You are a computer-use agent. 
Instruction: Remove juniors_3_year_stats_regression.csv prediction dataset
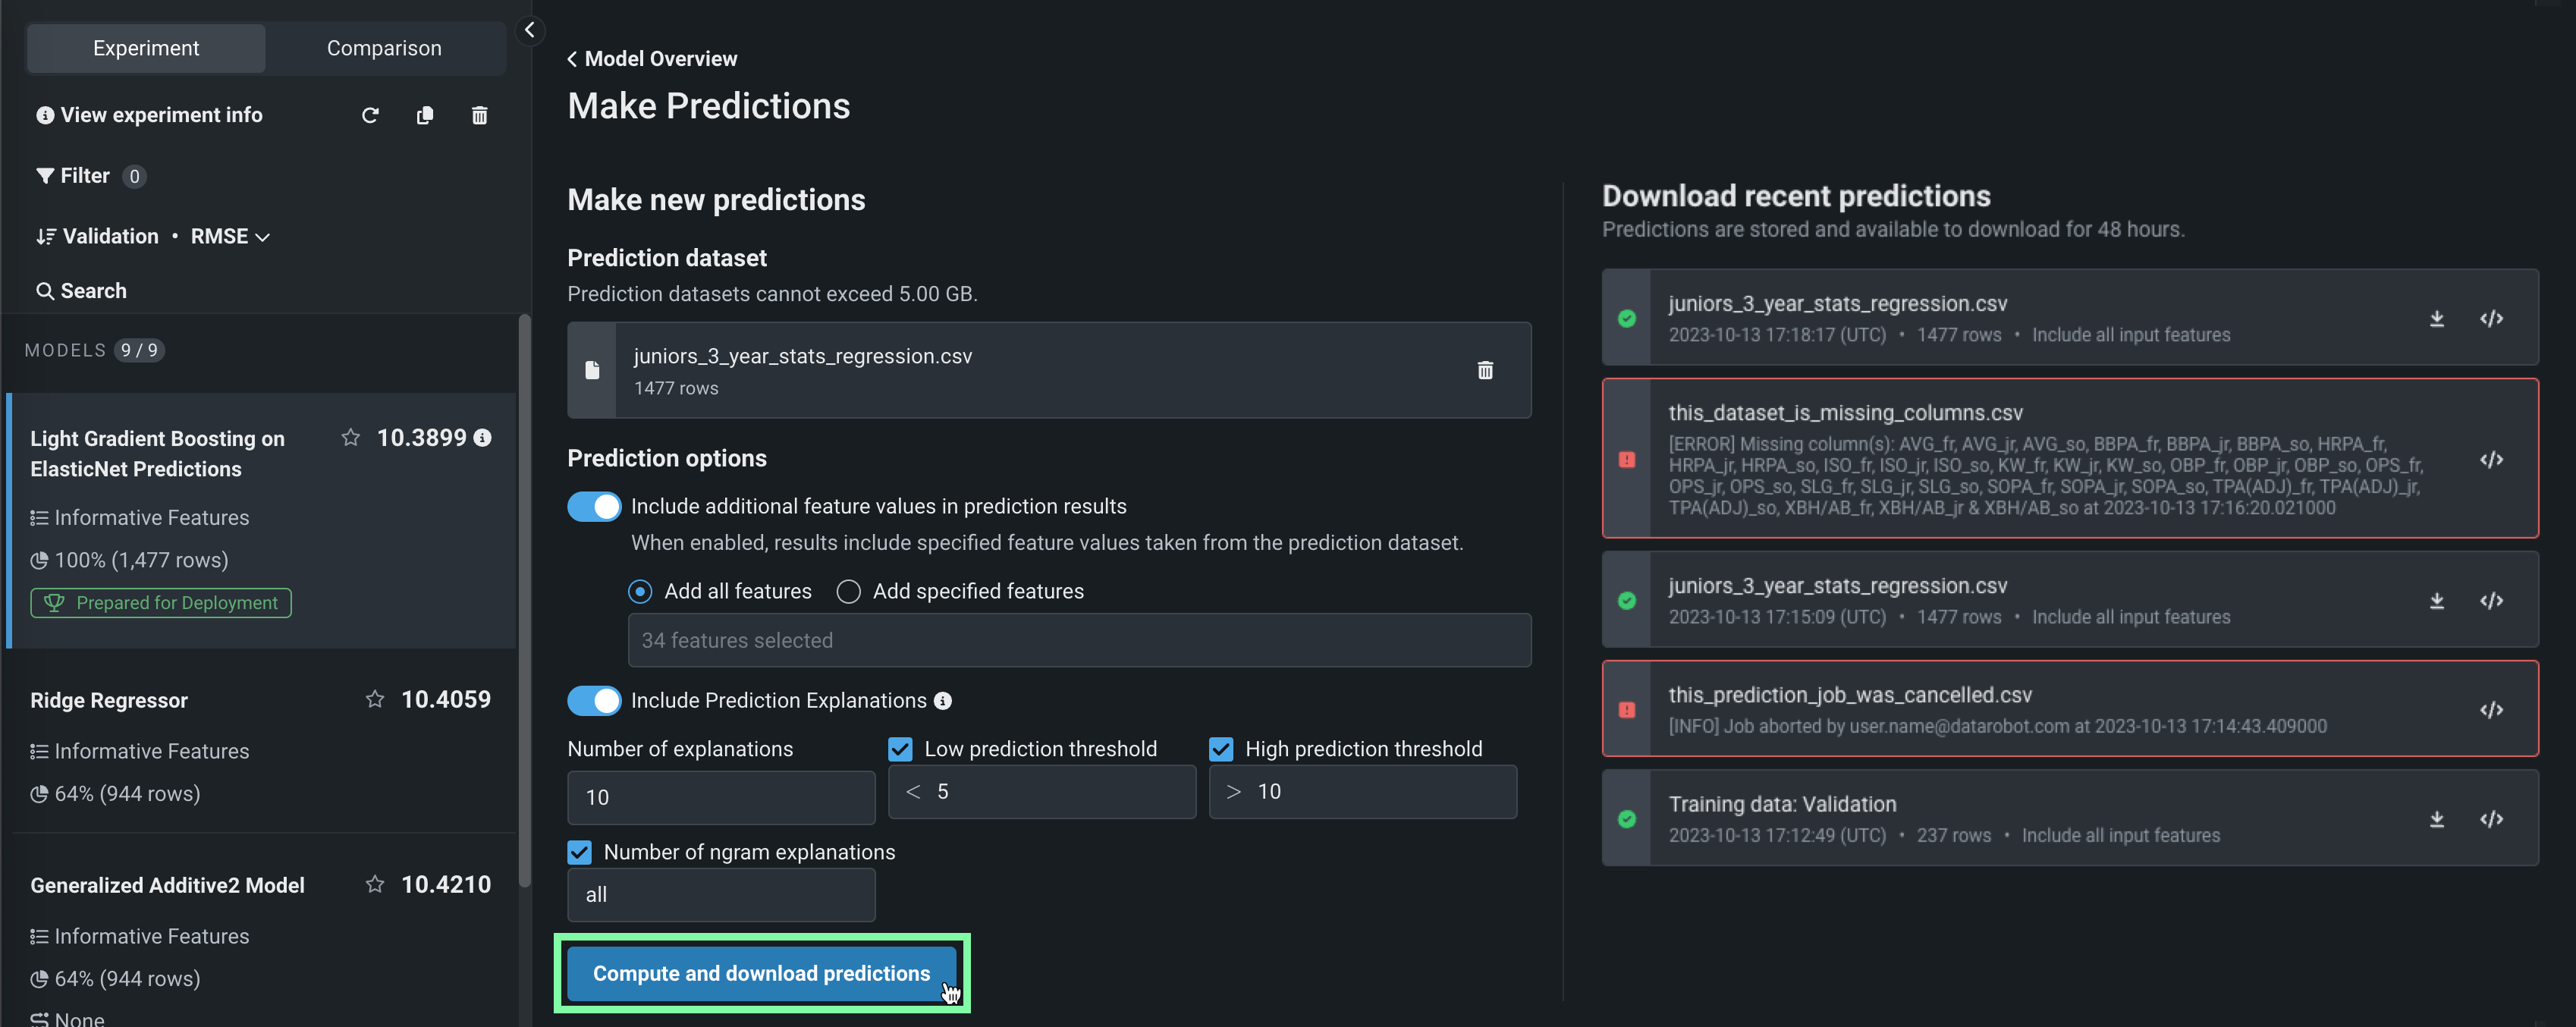tap(1485, 371)
